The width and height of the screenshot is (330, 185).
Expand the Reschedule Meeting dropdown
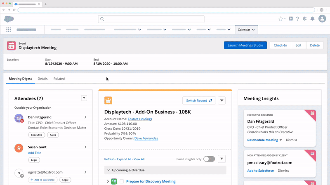(x=281, y=140)
